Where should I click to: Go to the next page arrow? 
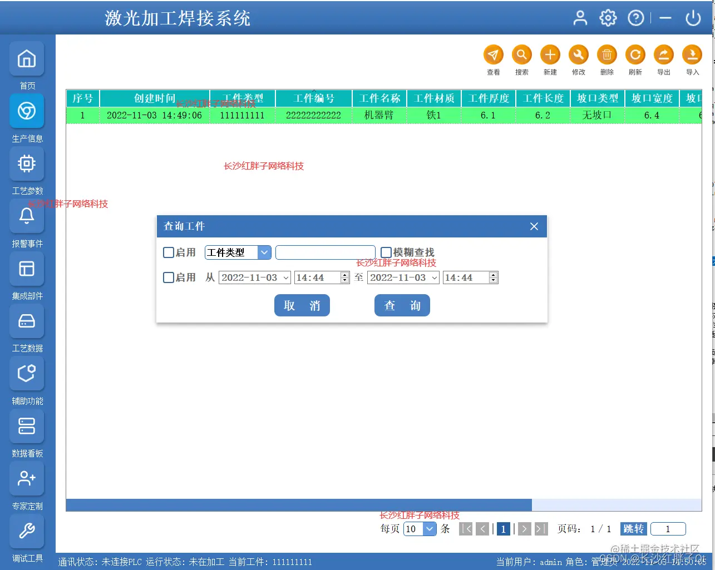pyautogui.click(x=524, y=529)
